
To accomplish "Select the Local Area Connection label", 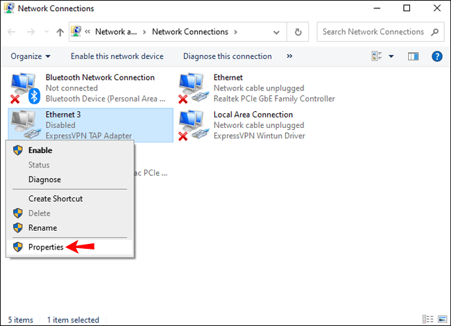I will coord(253,115).
